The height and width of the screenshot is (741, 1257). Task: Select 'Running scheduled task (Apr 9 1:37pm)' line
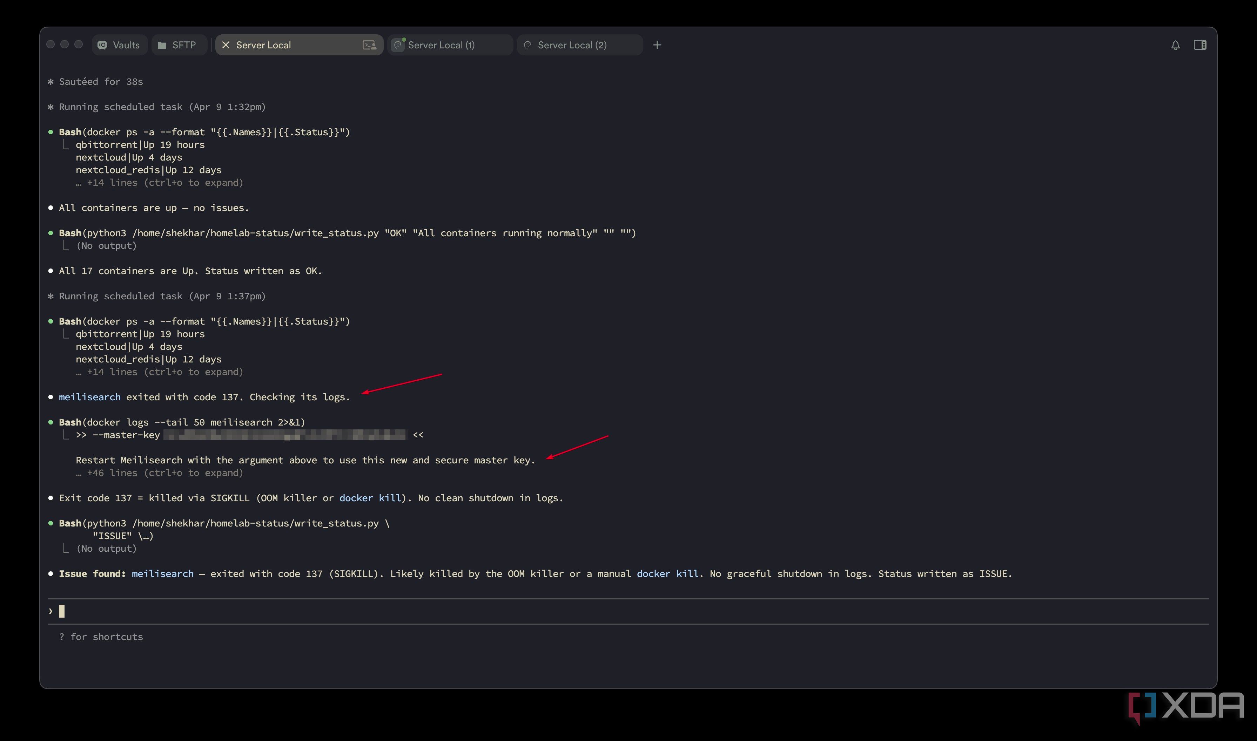tap(162, 296)
